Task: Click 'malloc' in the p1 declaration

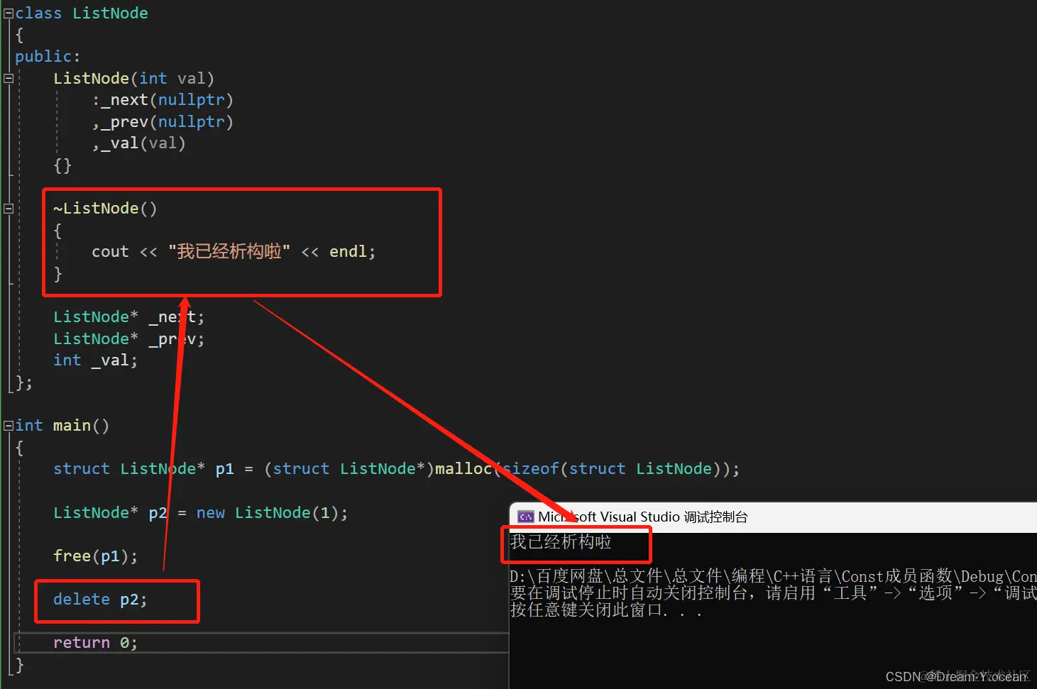Action: click(x=463, y=469)
